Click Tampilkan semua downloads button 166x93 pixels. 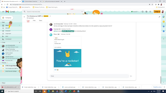[x=157, y=87]
